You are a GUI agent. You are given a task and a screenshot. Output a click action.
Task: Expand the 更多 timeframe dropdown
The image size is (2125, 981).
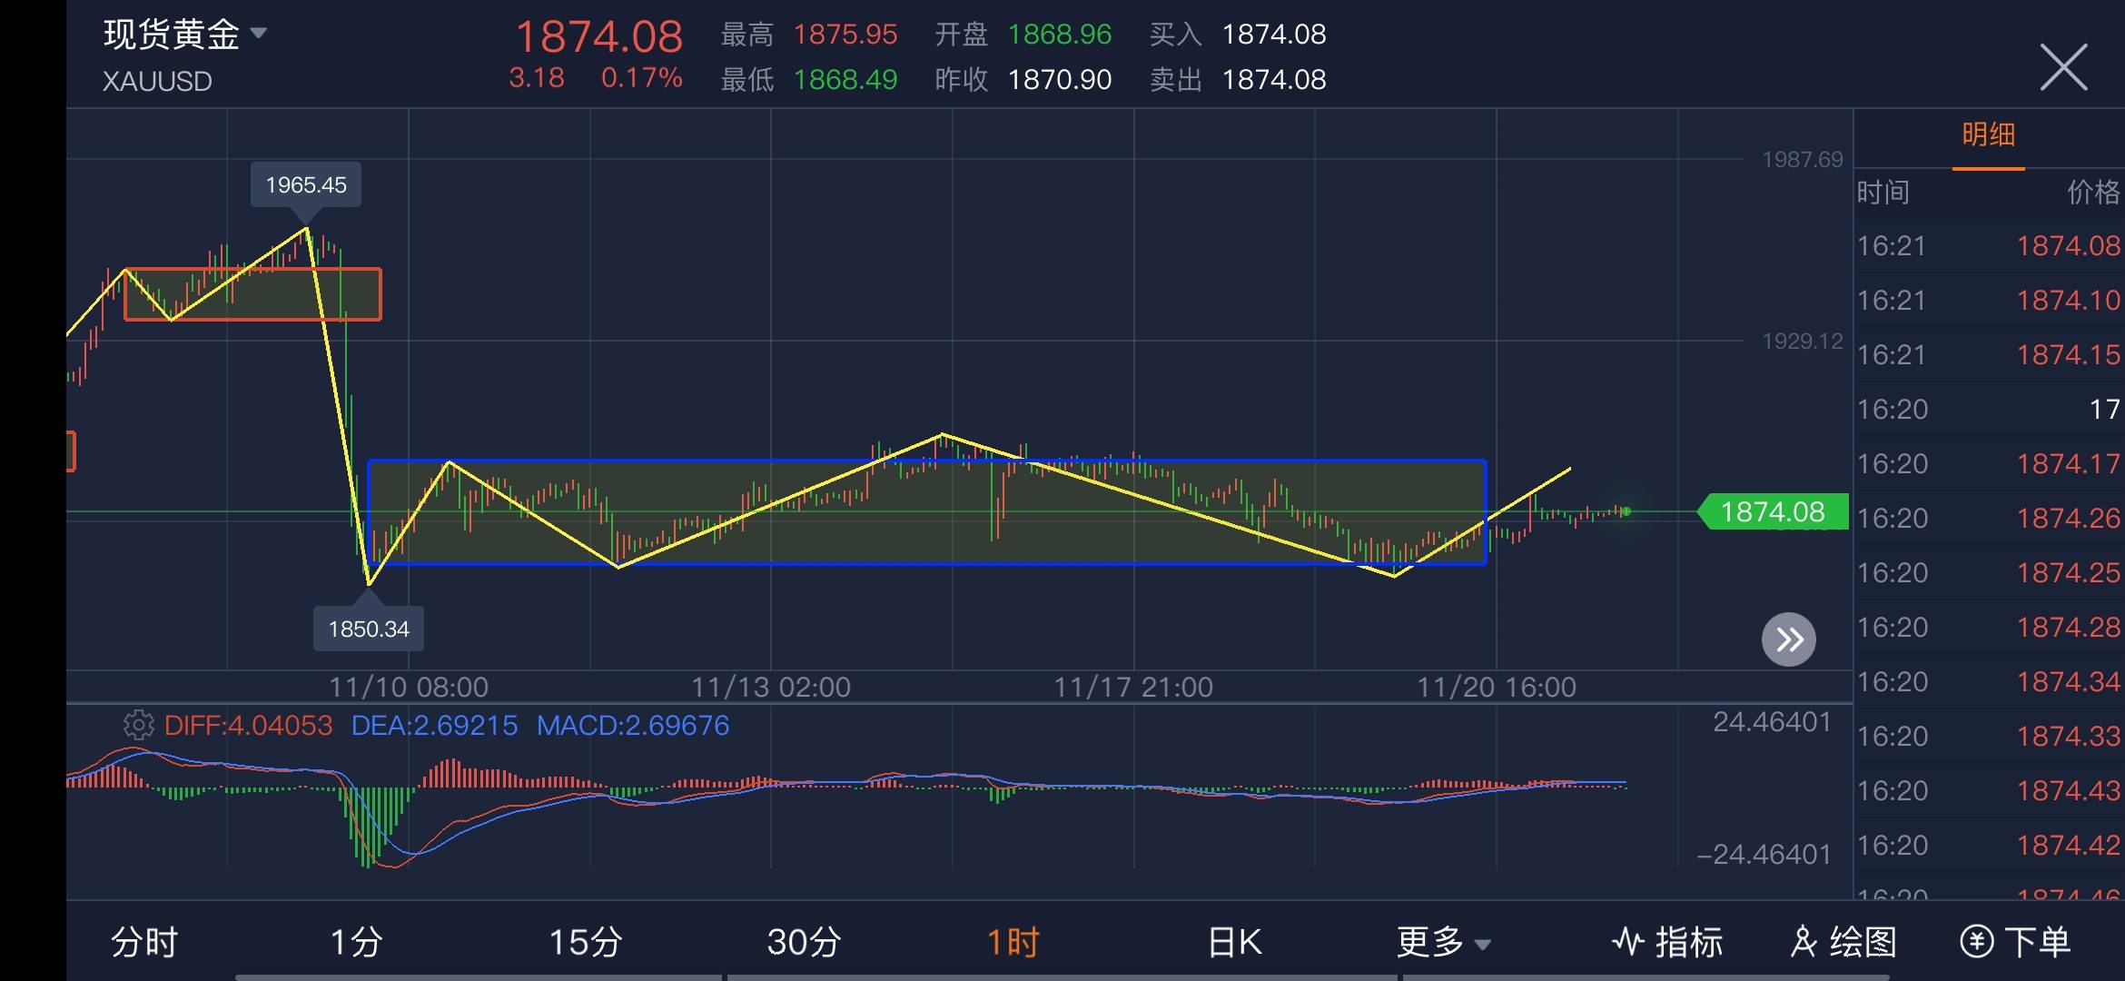(1443, 943)
